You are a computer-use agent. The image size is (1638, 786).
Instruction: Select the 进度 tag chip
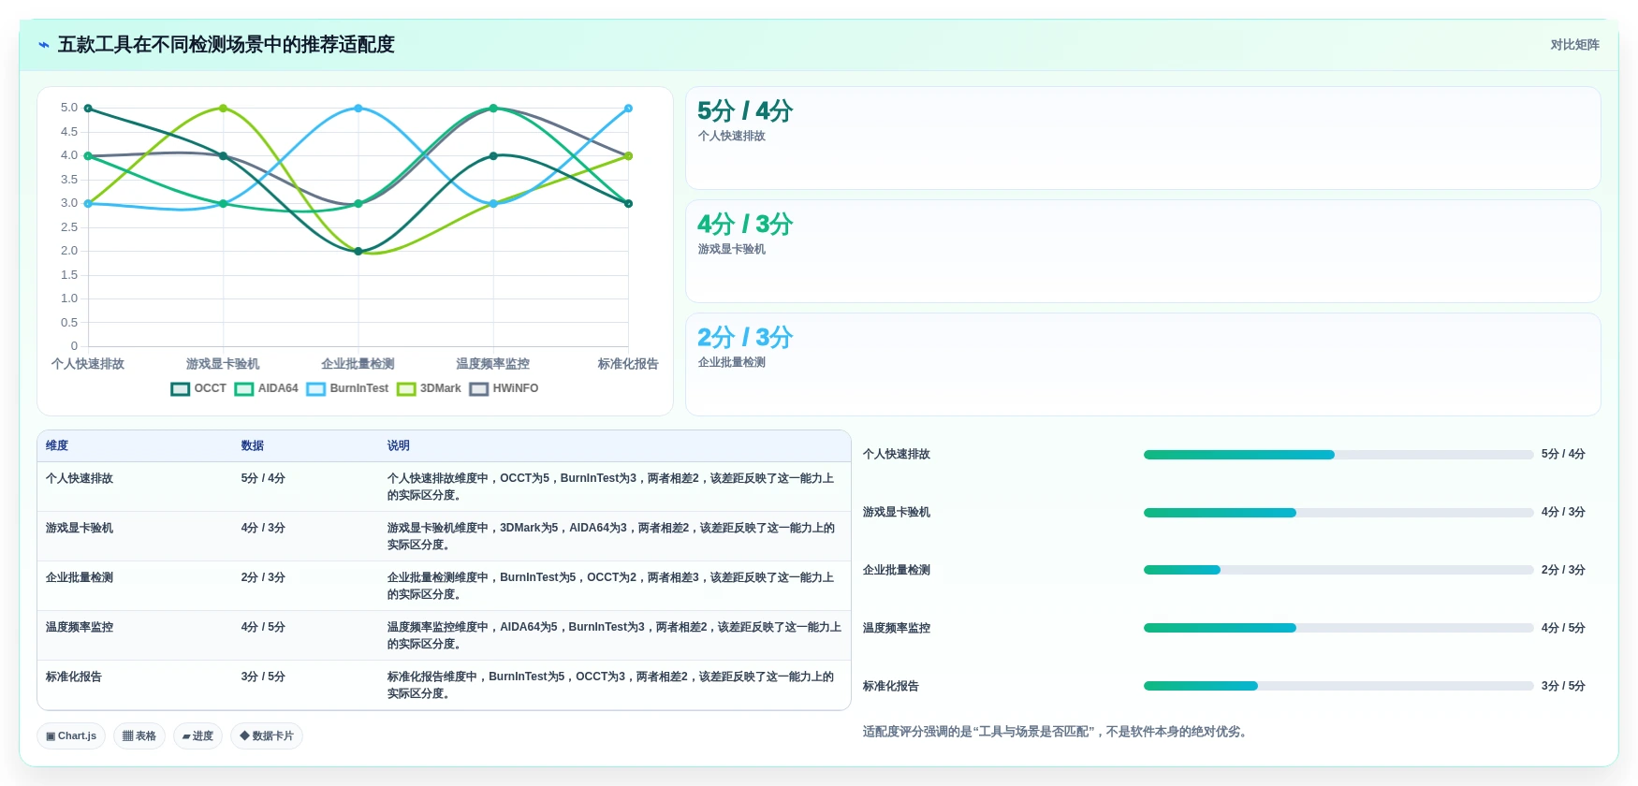click(197, 736)
